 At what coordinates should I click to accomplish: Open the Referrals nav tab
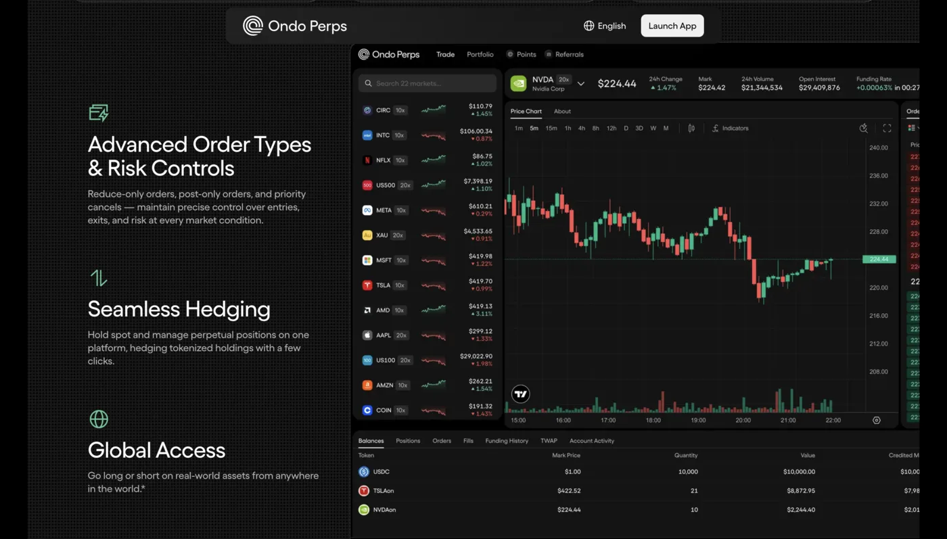click(564, 55)
